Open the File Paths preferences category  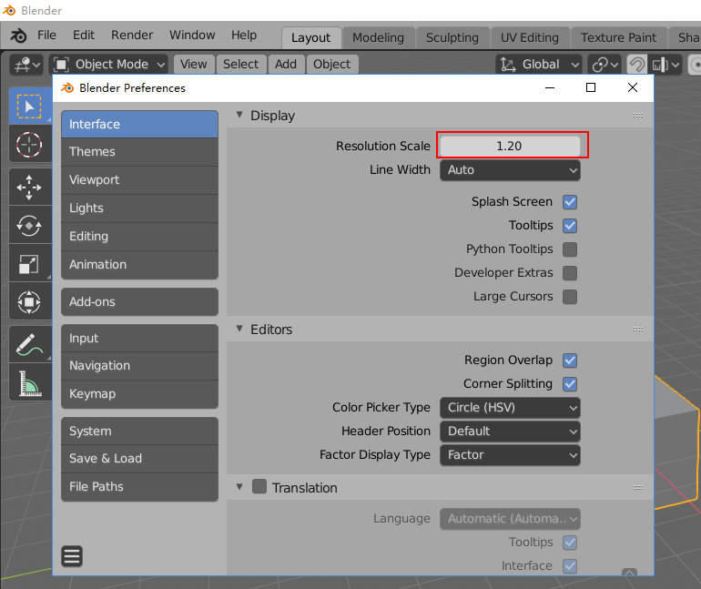click(x=139, y=487)
